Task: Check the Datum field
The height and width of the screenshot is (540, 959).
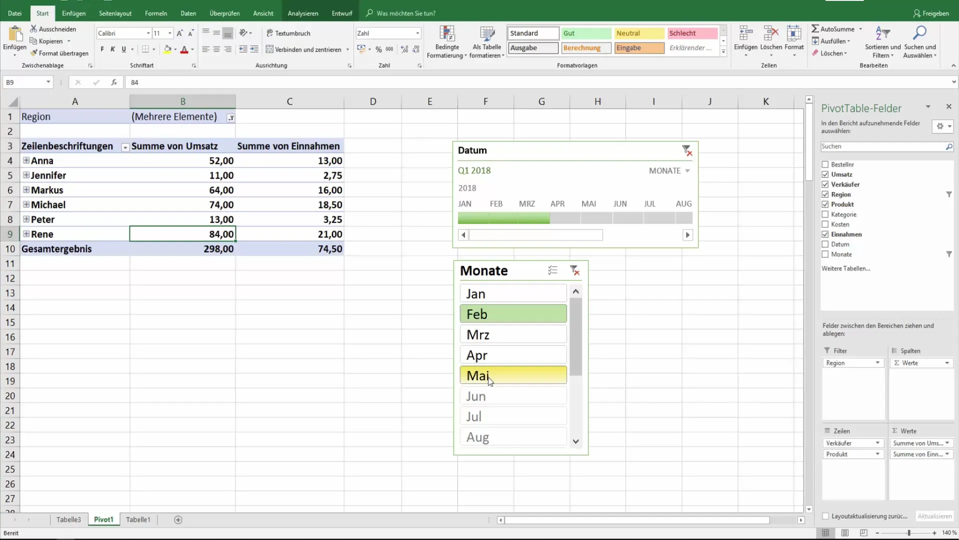Action: (x=825, y=244)
